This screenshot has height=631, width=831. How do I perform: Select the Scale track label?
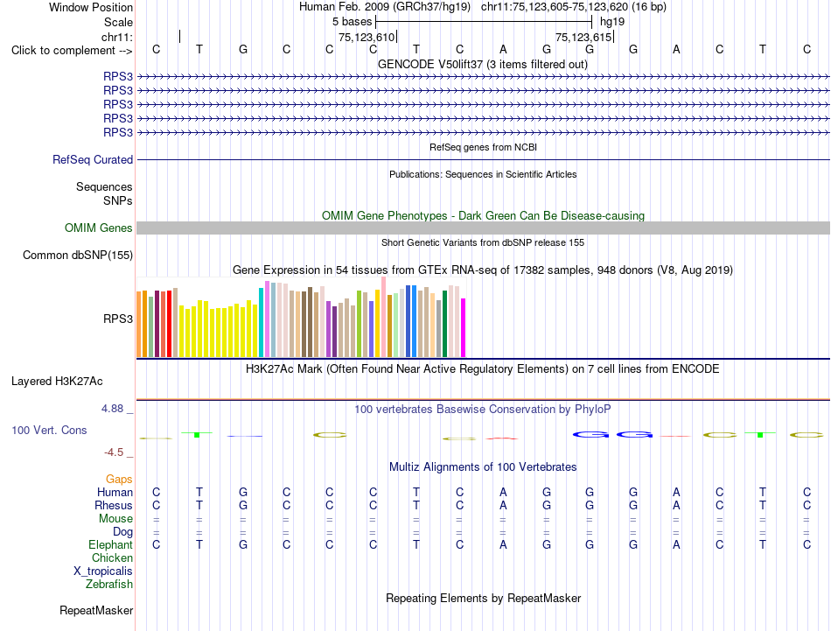click(118, 22)
